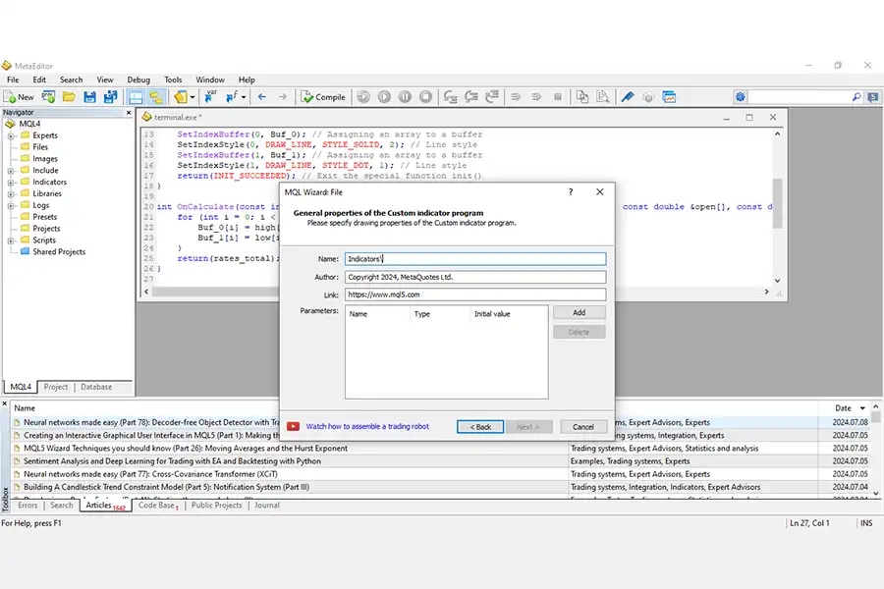Click the editor horizontal scrollbar right arrow
Viewport: 884px width, 589px height.
coord(766,292)
